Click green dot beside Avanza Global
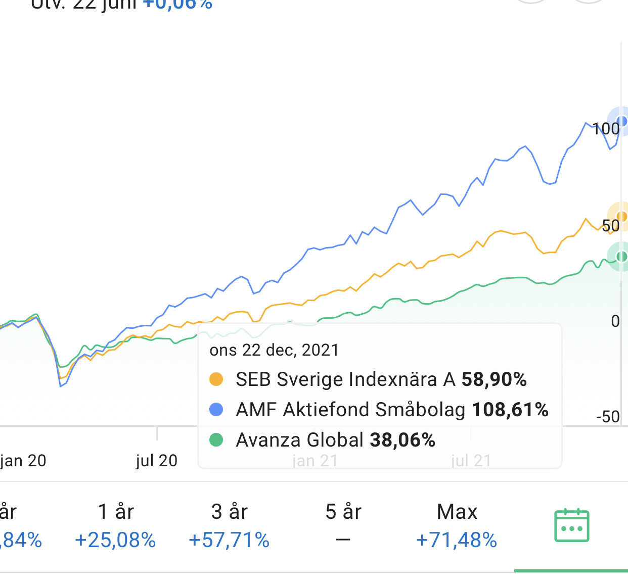This screenshot has height=587, width=628. [216, 440]
